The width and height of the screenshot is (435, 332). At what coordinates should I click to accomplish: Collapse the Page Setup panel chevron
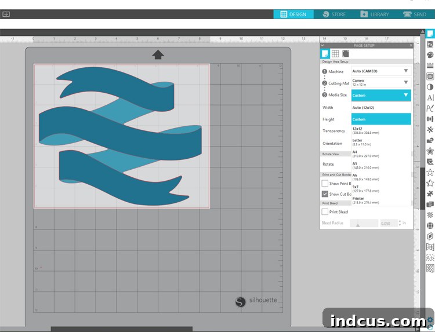point(322,45)
